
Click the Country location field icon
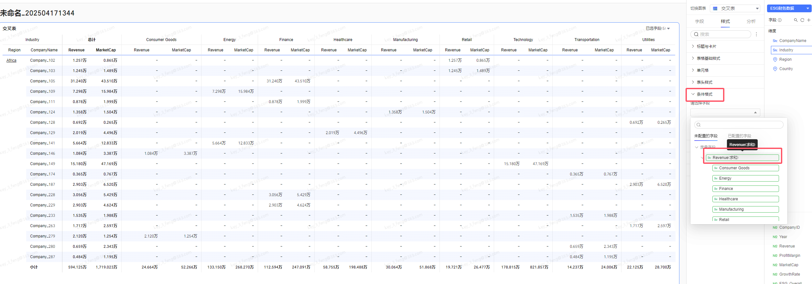click(775, 69)
